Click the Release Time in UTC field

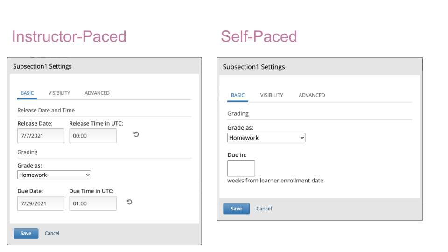pos(93,136)
